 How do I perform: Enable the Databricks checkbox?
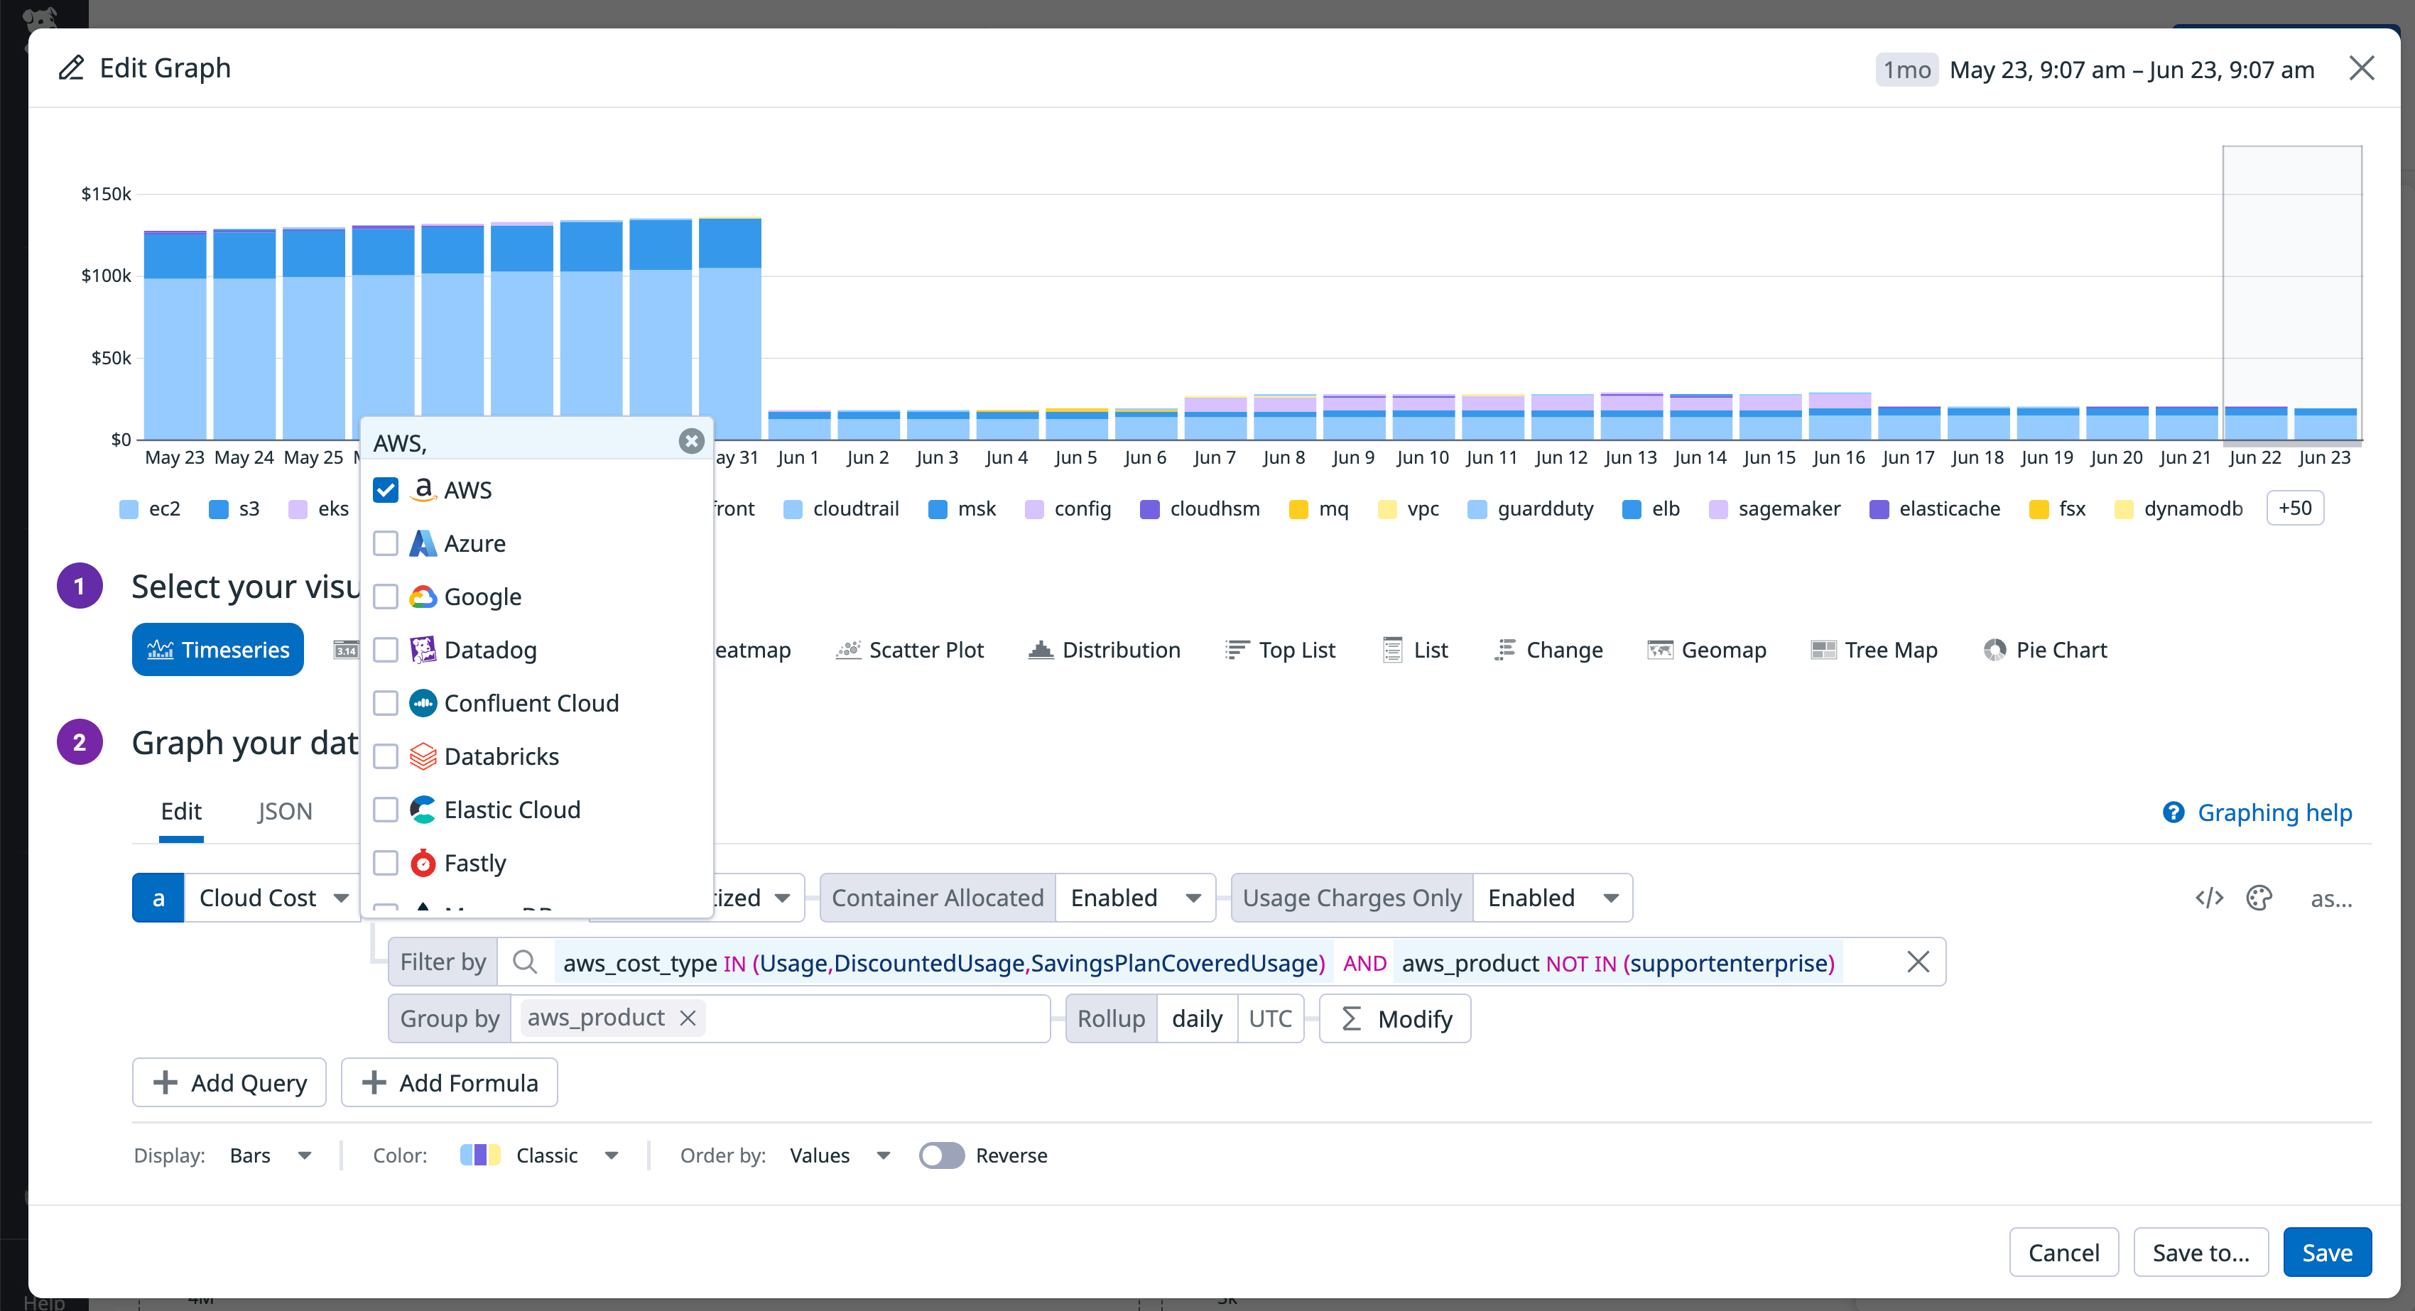click(385, 756)
